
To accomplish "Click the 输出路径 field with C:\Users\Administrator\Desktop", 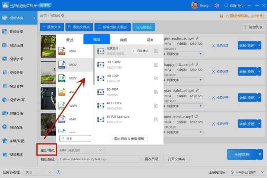I will [98, 159].
